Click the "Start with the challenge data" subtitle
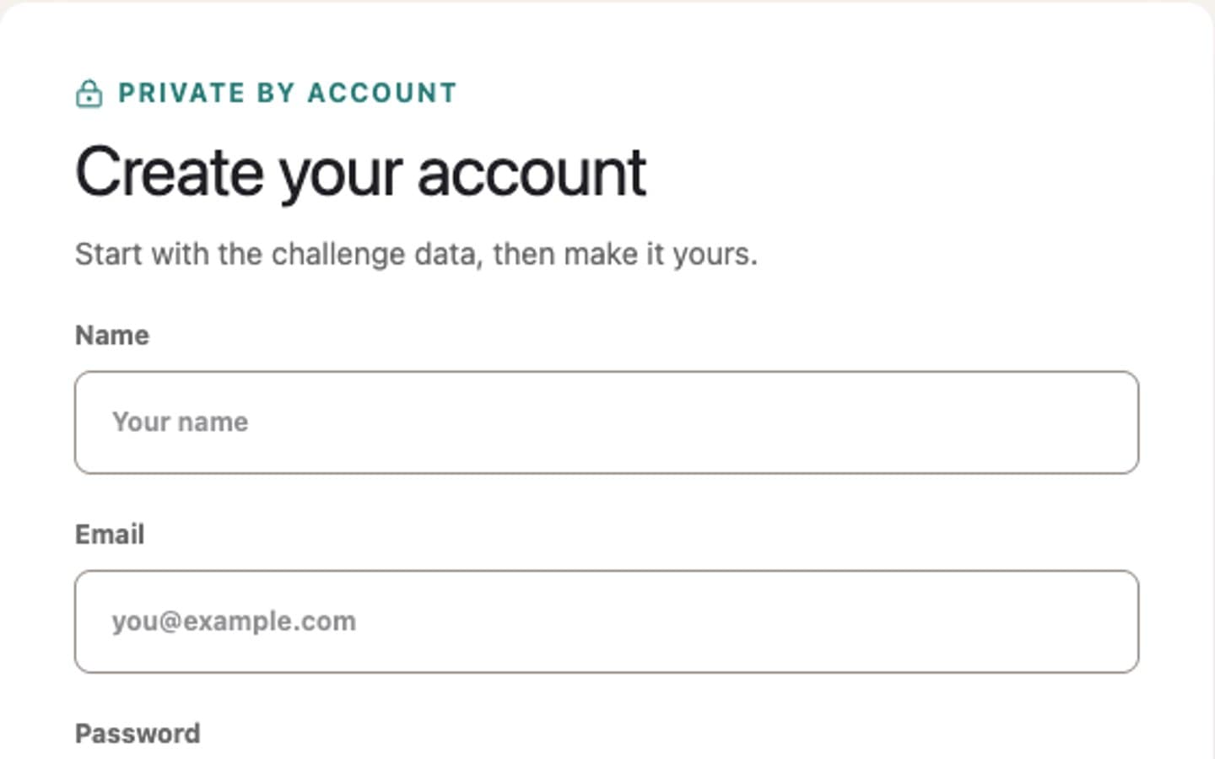The image size is (1215, 759). pos(416,254)
